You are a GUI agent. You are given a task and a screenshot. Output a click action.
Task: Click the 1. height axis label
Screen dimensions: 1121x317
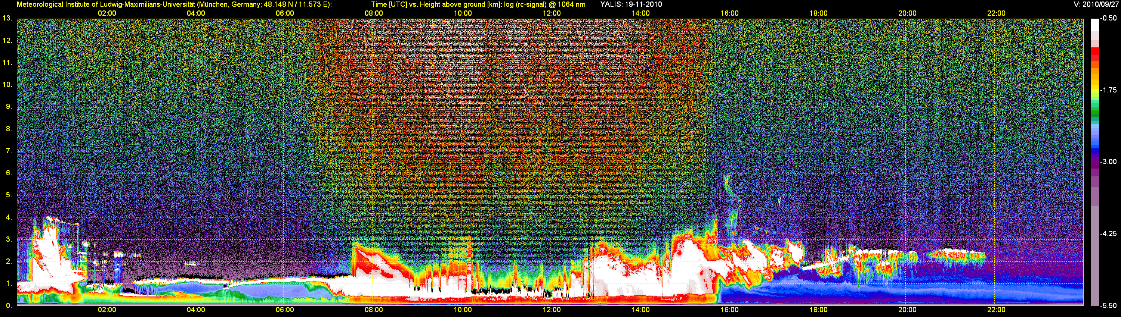tap(9, 283)
